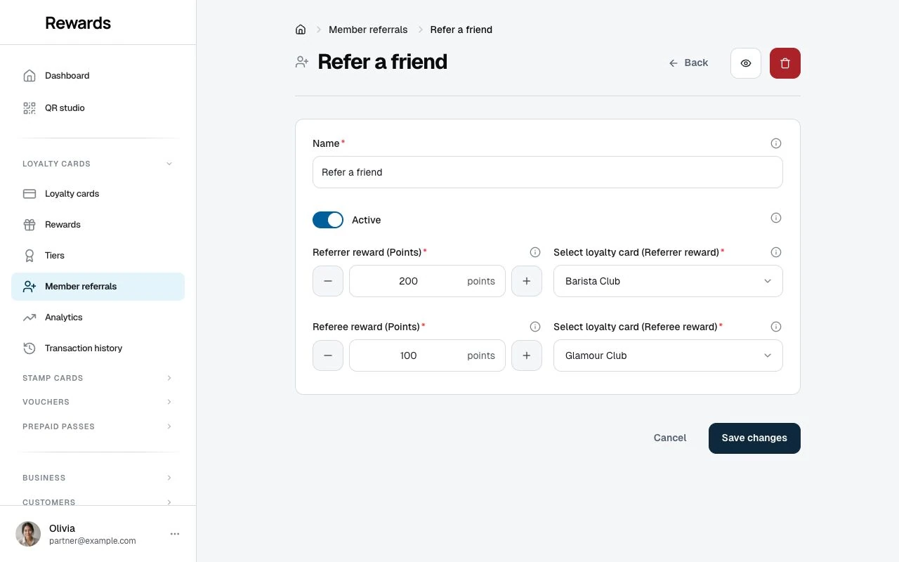Select Rewards item in sidebar menu

click(98, 225)
